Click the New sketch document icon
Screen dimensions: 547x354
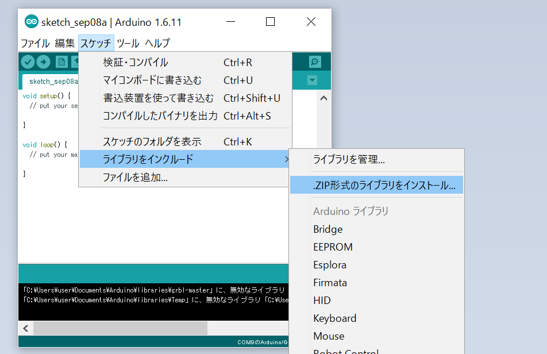pyautogui.click(x=61, y=62)
